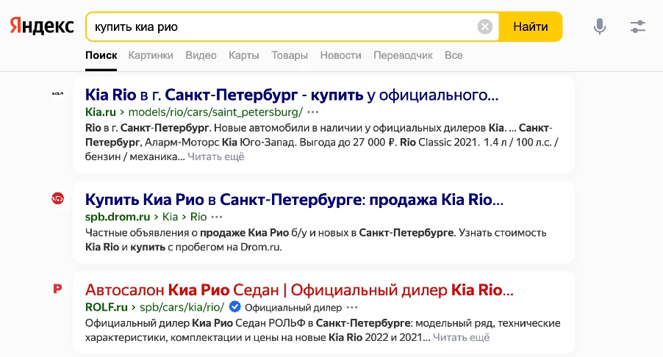
Task: Open the result titled Купить Киа Рио в Санкт-Петербурге
Action: tap(294, 199)
